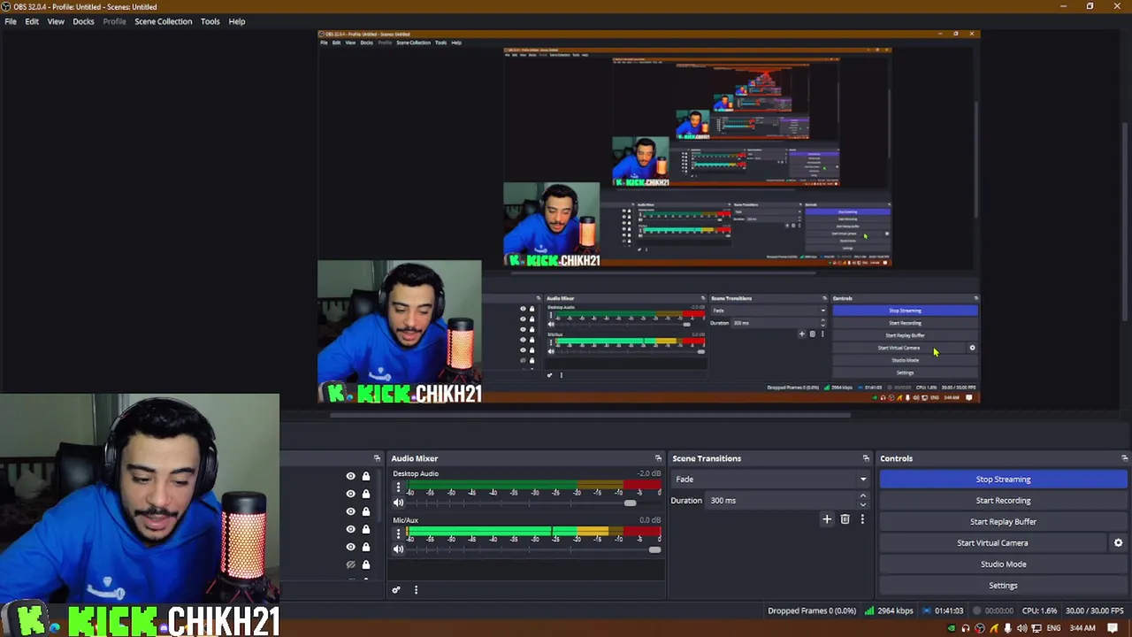The width and height of the screenshot is (1132, 637).
Task: Pop out the Controls dock
Action: [1124, 458]
